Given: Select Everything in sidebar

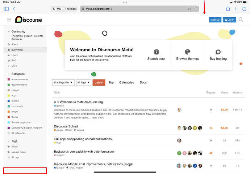Looking at the screenshot, I should coord(25,50).
